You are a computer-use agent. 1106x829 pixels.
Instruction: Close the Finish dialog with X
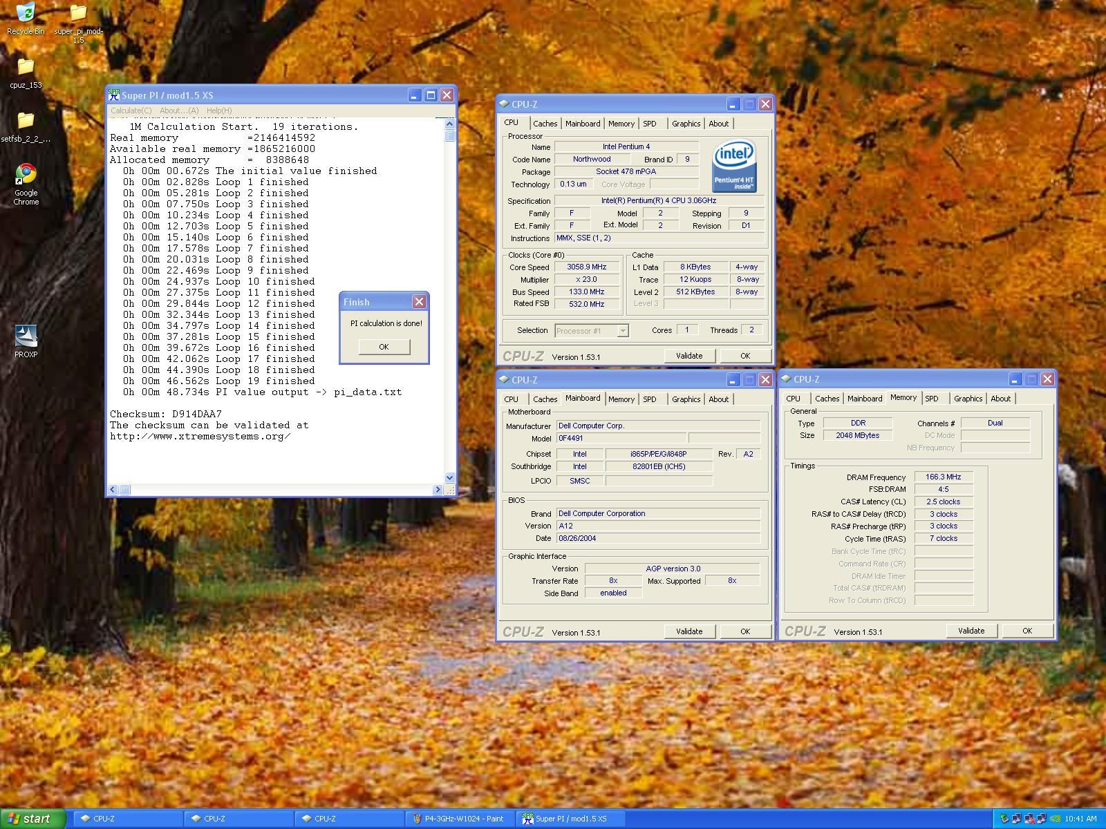point(419,302)
